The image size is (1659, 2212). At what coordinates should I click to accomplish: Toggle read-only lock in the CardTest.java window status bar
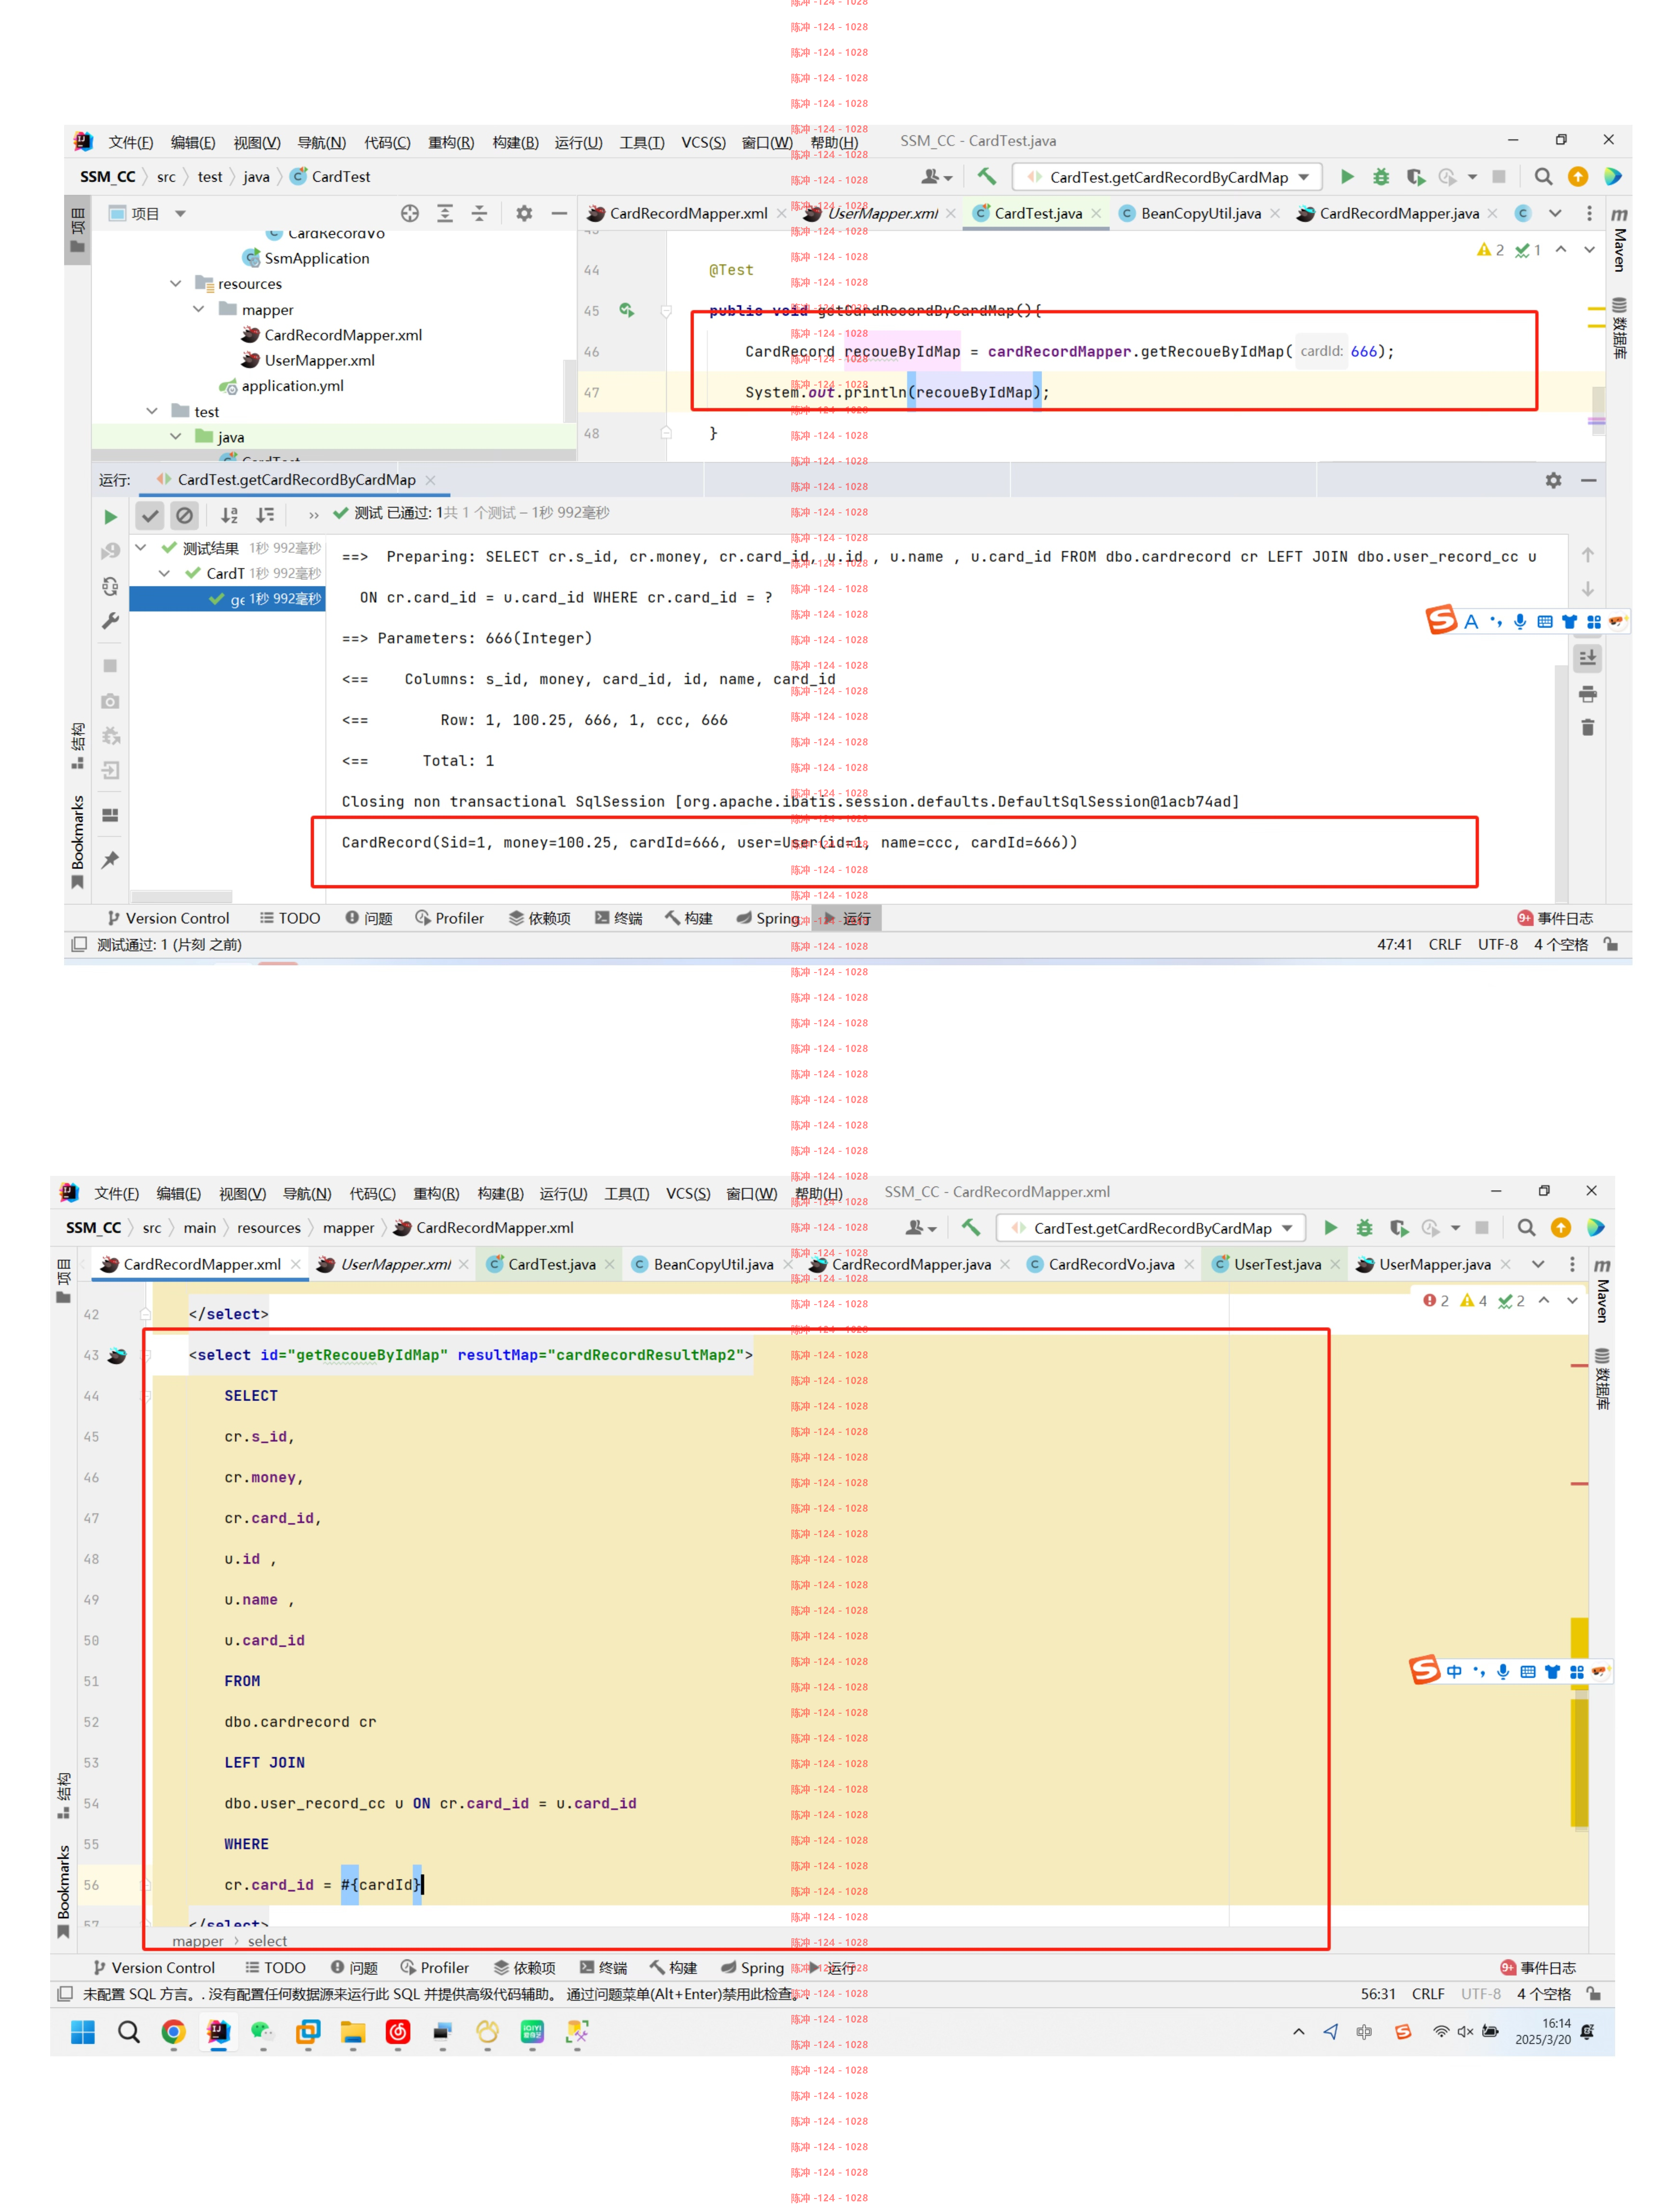(1611, 944)
